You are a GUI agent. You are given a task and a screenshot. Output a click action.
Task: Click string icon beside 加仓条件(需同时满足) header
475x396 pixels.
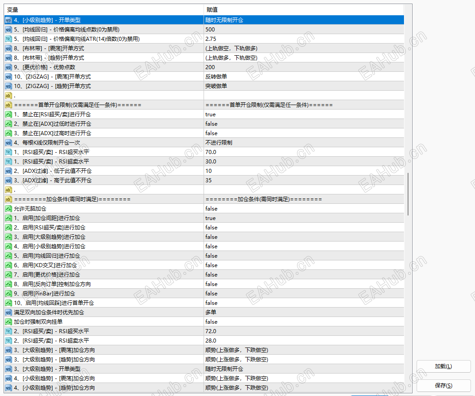[x=8, y=199]
